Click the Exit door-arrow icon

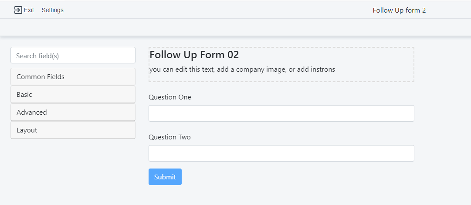point(18,10)
